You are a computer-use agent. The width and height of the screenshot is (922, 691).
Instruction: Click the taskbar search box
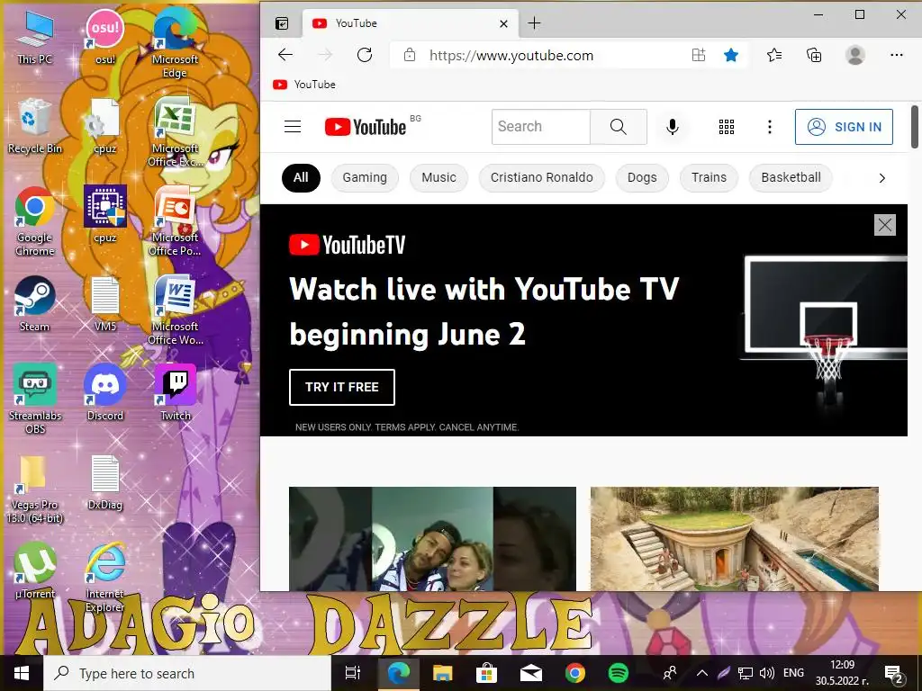[187, 673]
